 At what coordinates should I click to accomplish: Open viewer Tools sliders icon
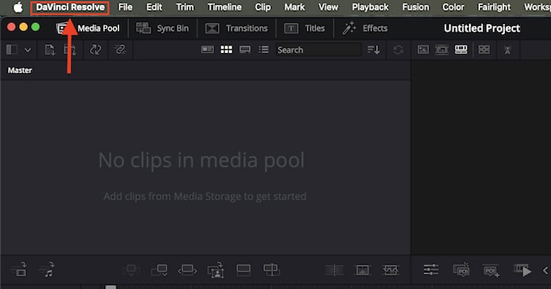pyautogui.click(x=431, y=270)
